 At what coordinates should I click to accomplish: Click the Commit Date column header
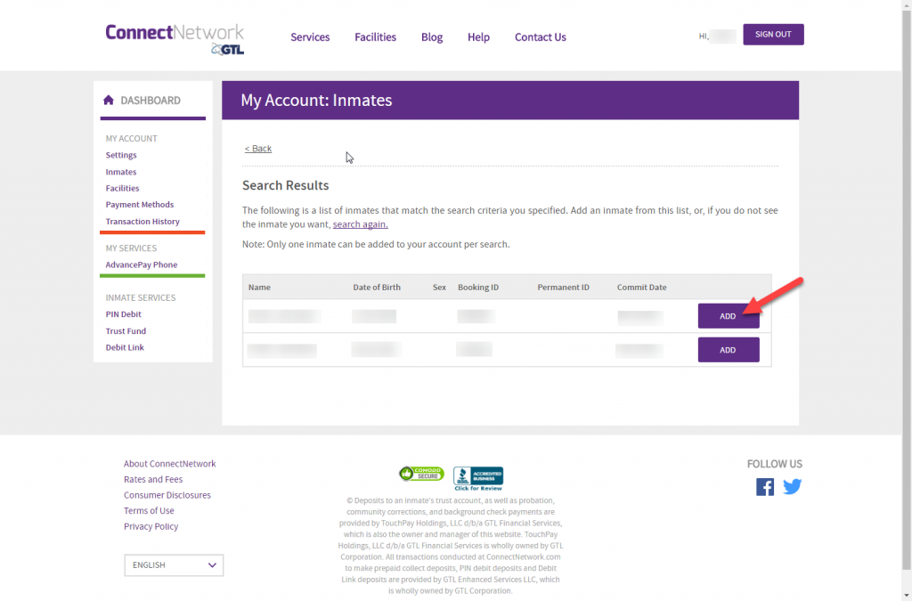(x=642, y=287)
